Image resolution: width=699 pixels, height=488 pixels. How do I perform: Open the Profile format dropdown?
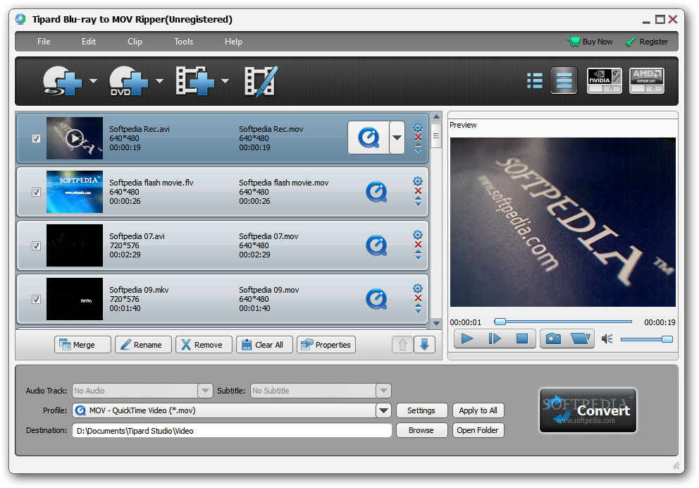pos(383,410)
